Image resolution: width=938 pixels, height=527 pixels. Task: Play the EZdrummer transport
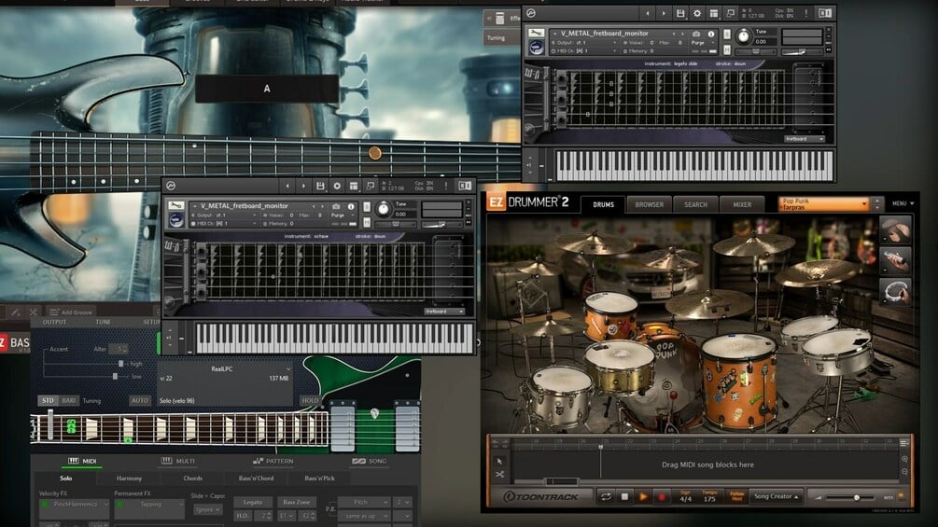coord(643,496)
